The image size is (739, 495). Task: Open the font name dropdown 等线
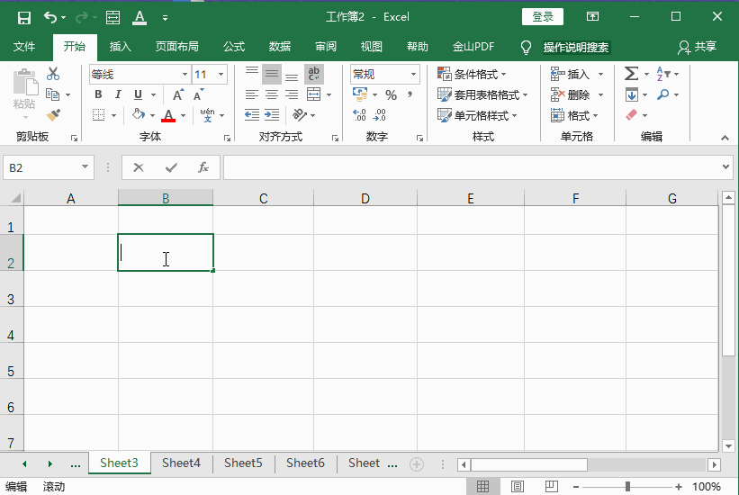[185, 75]
